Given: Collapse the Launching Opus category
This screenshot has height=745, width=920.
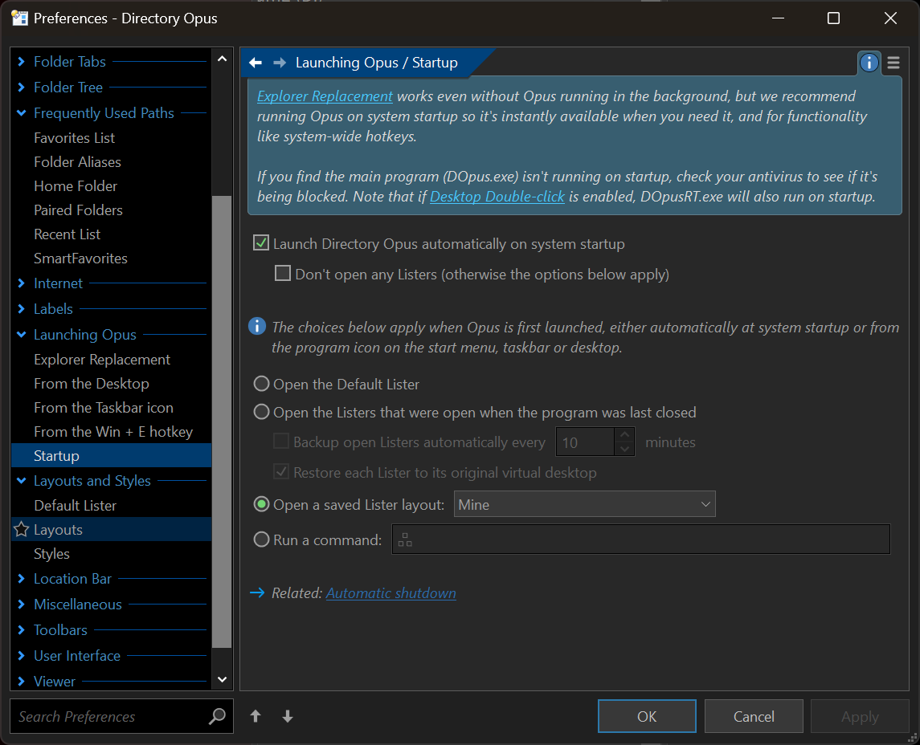Looking at the screenshot, I should point(22,335).
